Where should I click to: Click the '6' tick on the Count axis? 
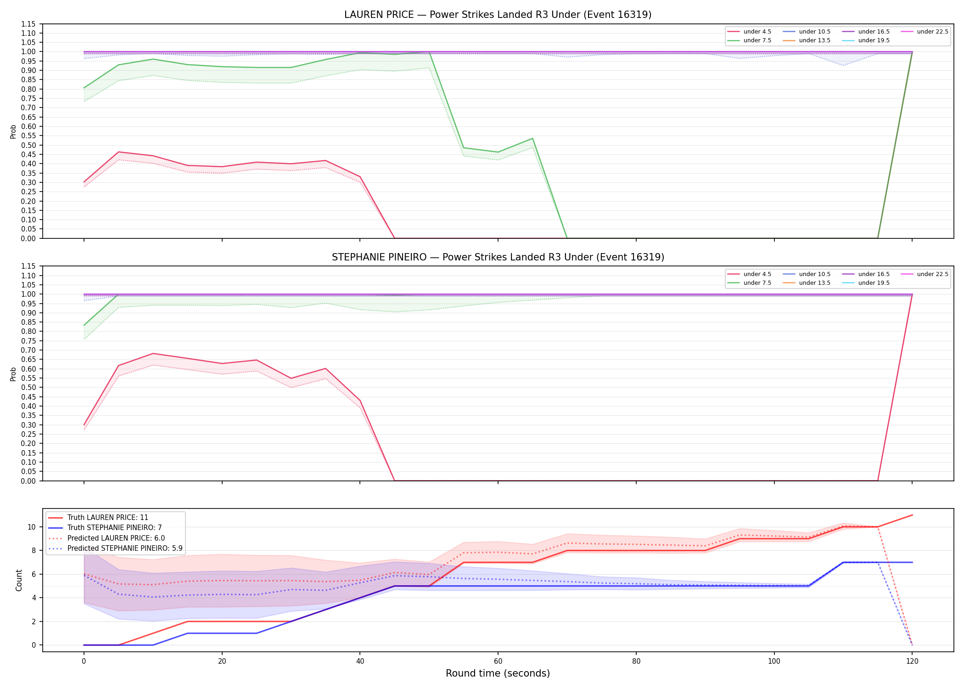point(34,574)
